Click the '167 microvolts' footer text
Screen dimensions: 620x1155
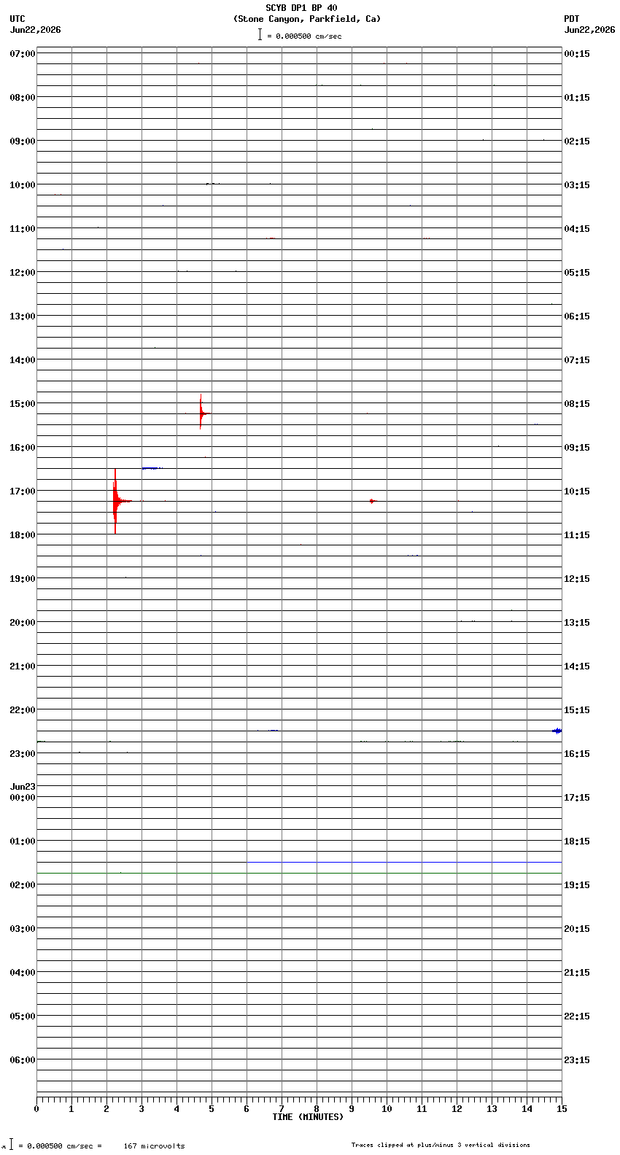pos(154,1146)
